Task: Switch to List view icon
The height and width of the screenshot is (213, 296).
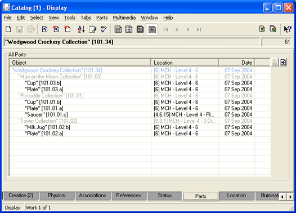Action: point(118,29)
